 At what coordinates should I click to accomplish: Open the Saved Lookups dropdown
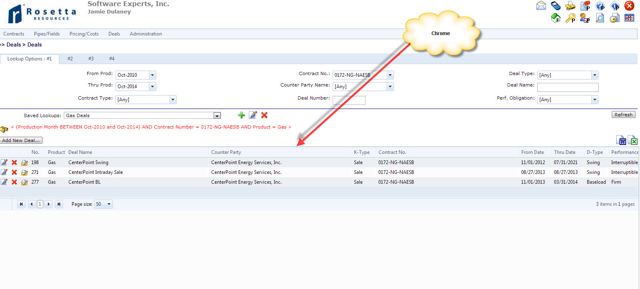[217, 116]
